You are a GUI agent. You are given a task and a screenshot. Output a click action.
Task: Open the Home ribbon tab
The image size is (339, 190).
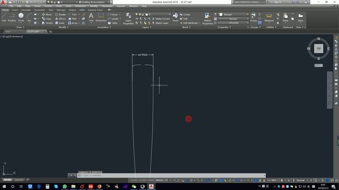tap(5, 10)
